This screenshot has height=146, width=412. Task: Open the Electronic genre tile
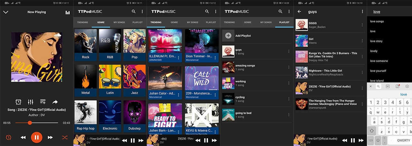[x=110, y=116]
